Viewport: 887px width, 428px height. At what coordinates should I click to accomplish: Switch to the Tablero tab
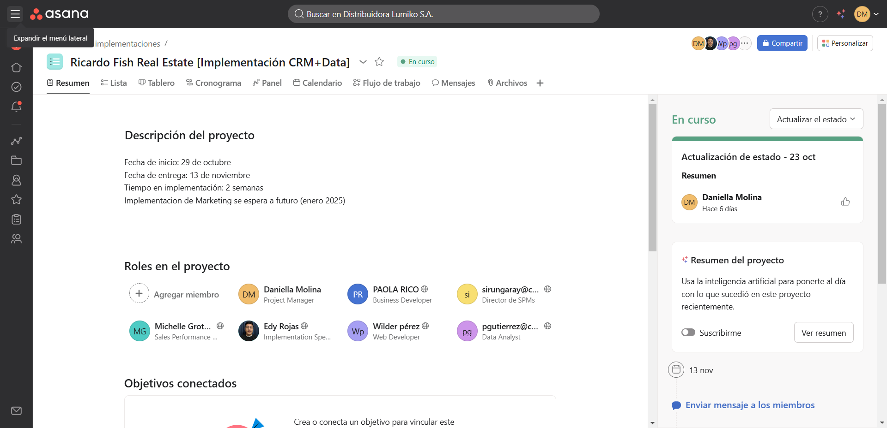click(157, 83)
